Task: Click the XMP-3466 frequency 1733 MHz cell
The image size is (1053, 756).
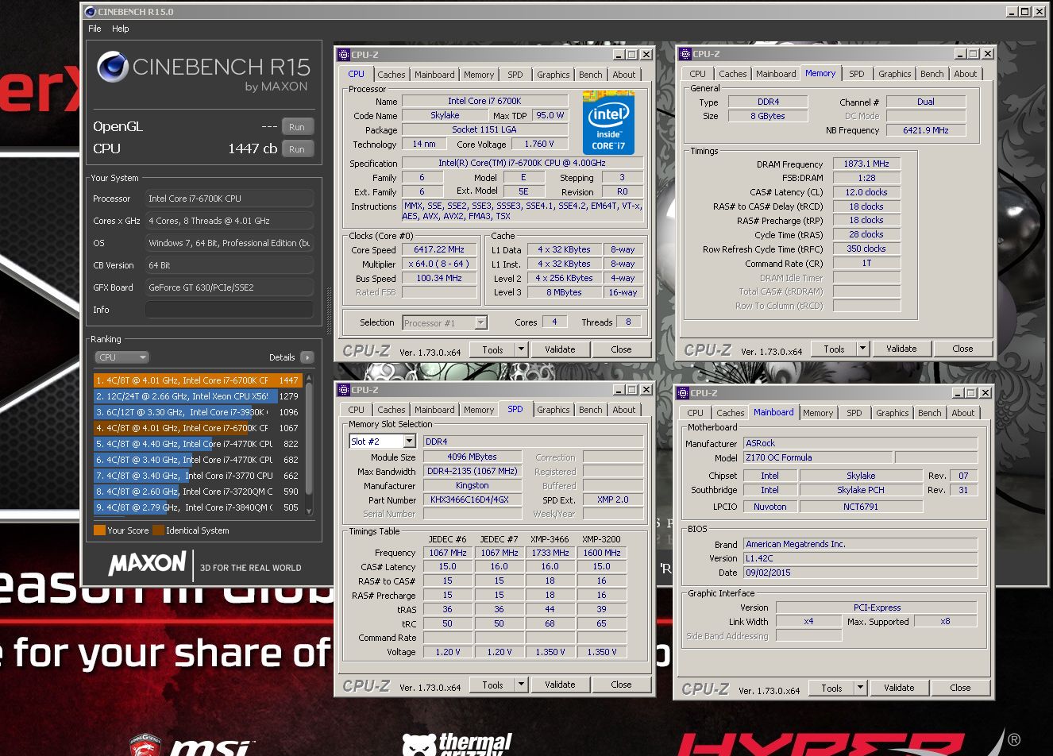Action: [x=550, y=553]
